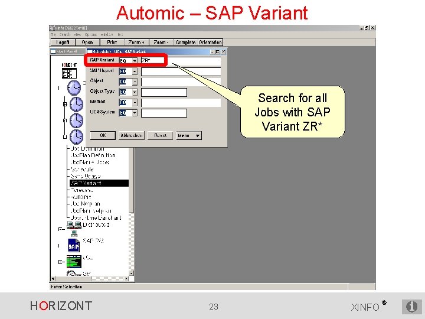The image size is (425, 319).
Task: Click the Scheduler dialog title icon
Action: pos(90,51)
